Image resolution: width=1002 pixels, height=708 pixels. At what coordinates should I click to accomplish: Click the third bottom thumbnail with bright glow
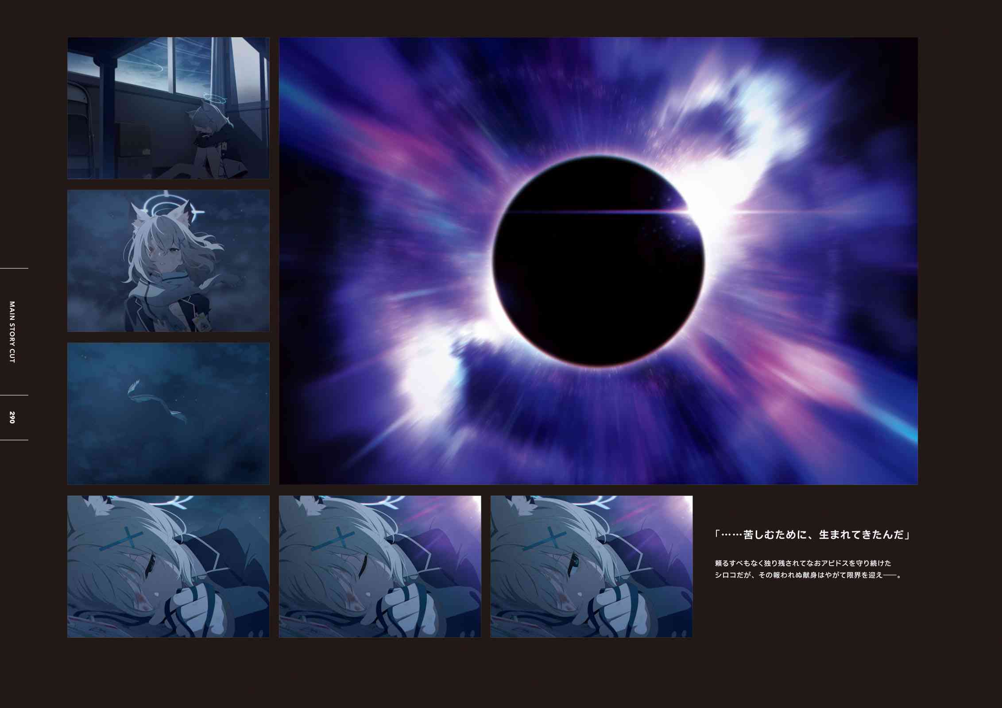click(592, 566)
